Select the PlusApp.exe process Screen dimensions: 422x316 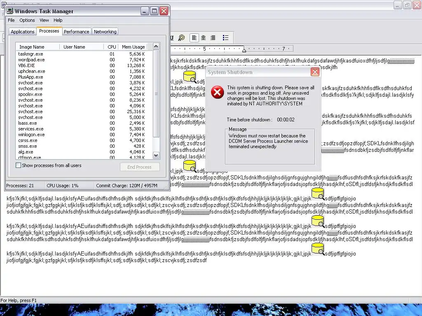click(81, 77)
